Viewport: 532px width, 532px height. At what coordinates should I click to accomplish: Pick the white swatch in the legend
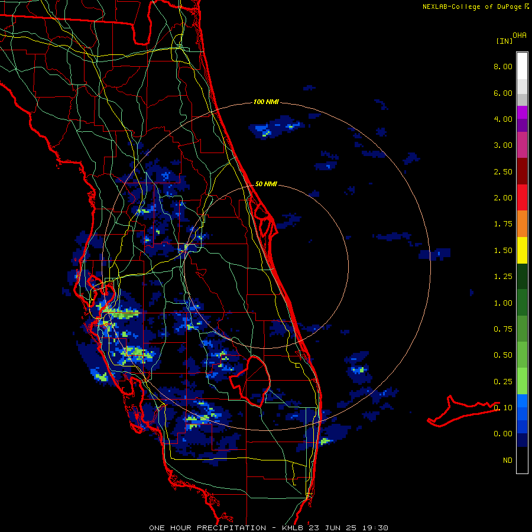[x=522, y=66]
